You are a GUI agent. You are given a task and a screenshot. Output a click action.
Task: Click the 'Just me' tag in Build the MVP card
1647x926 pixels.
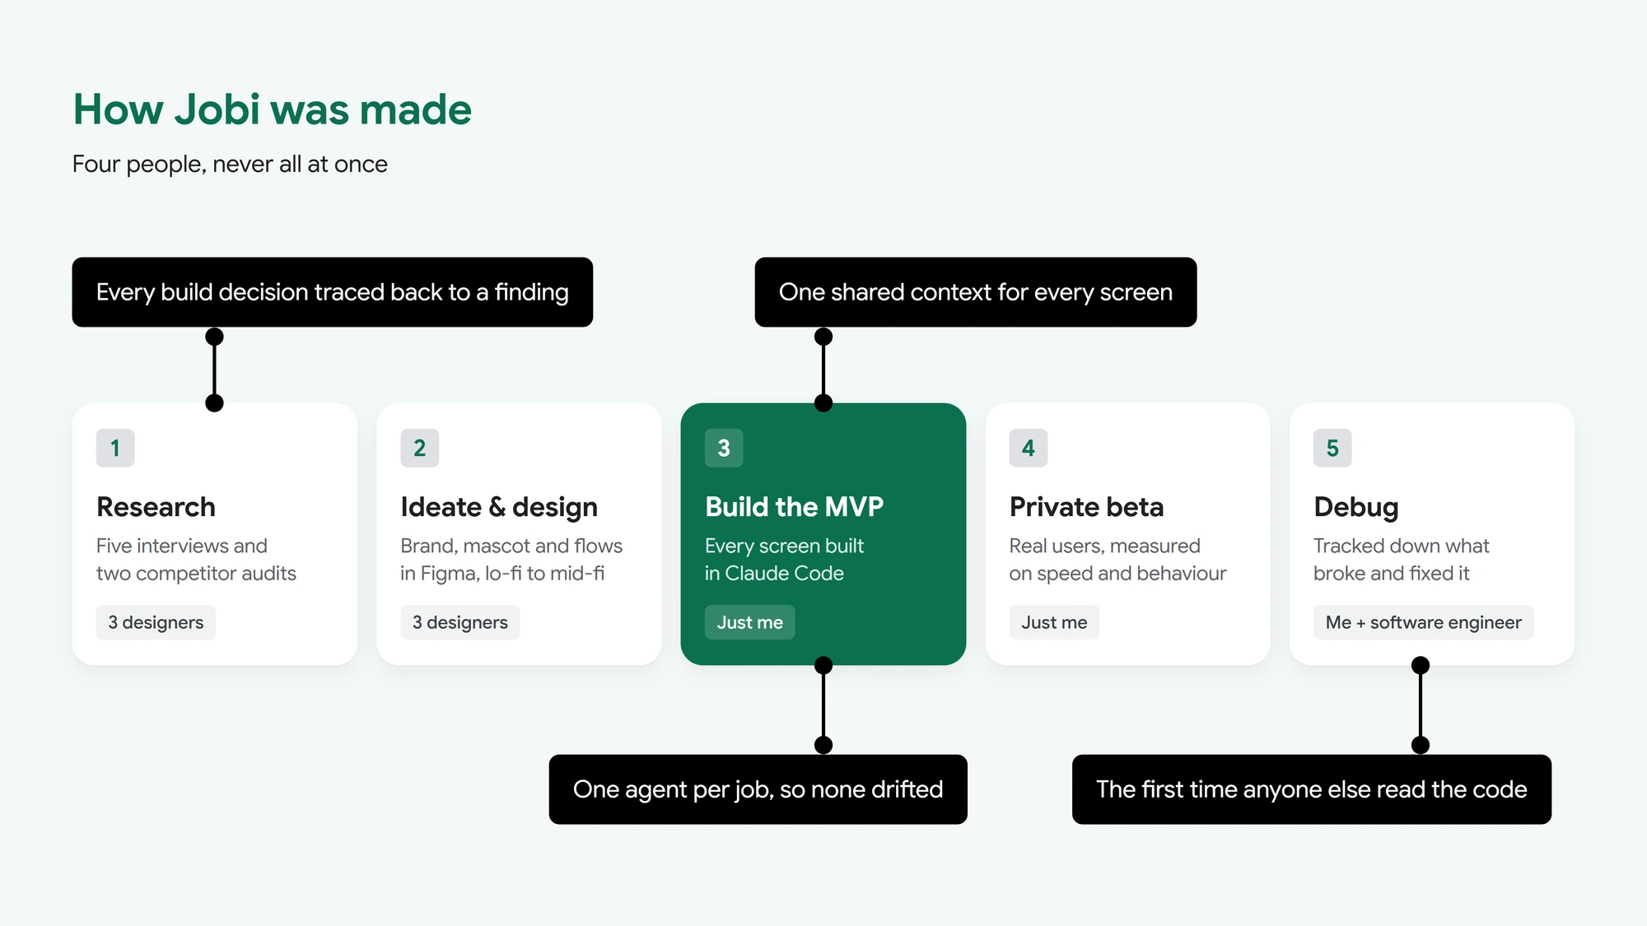point(750,622)
